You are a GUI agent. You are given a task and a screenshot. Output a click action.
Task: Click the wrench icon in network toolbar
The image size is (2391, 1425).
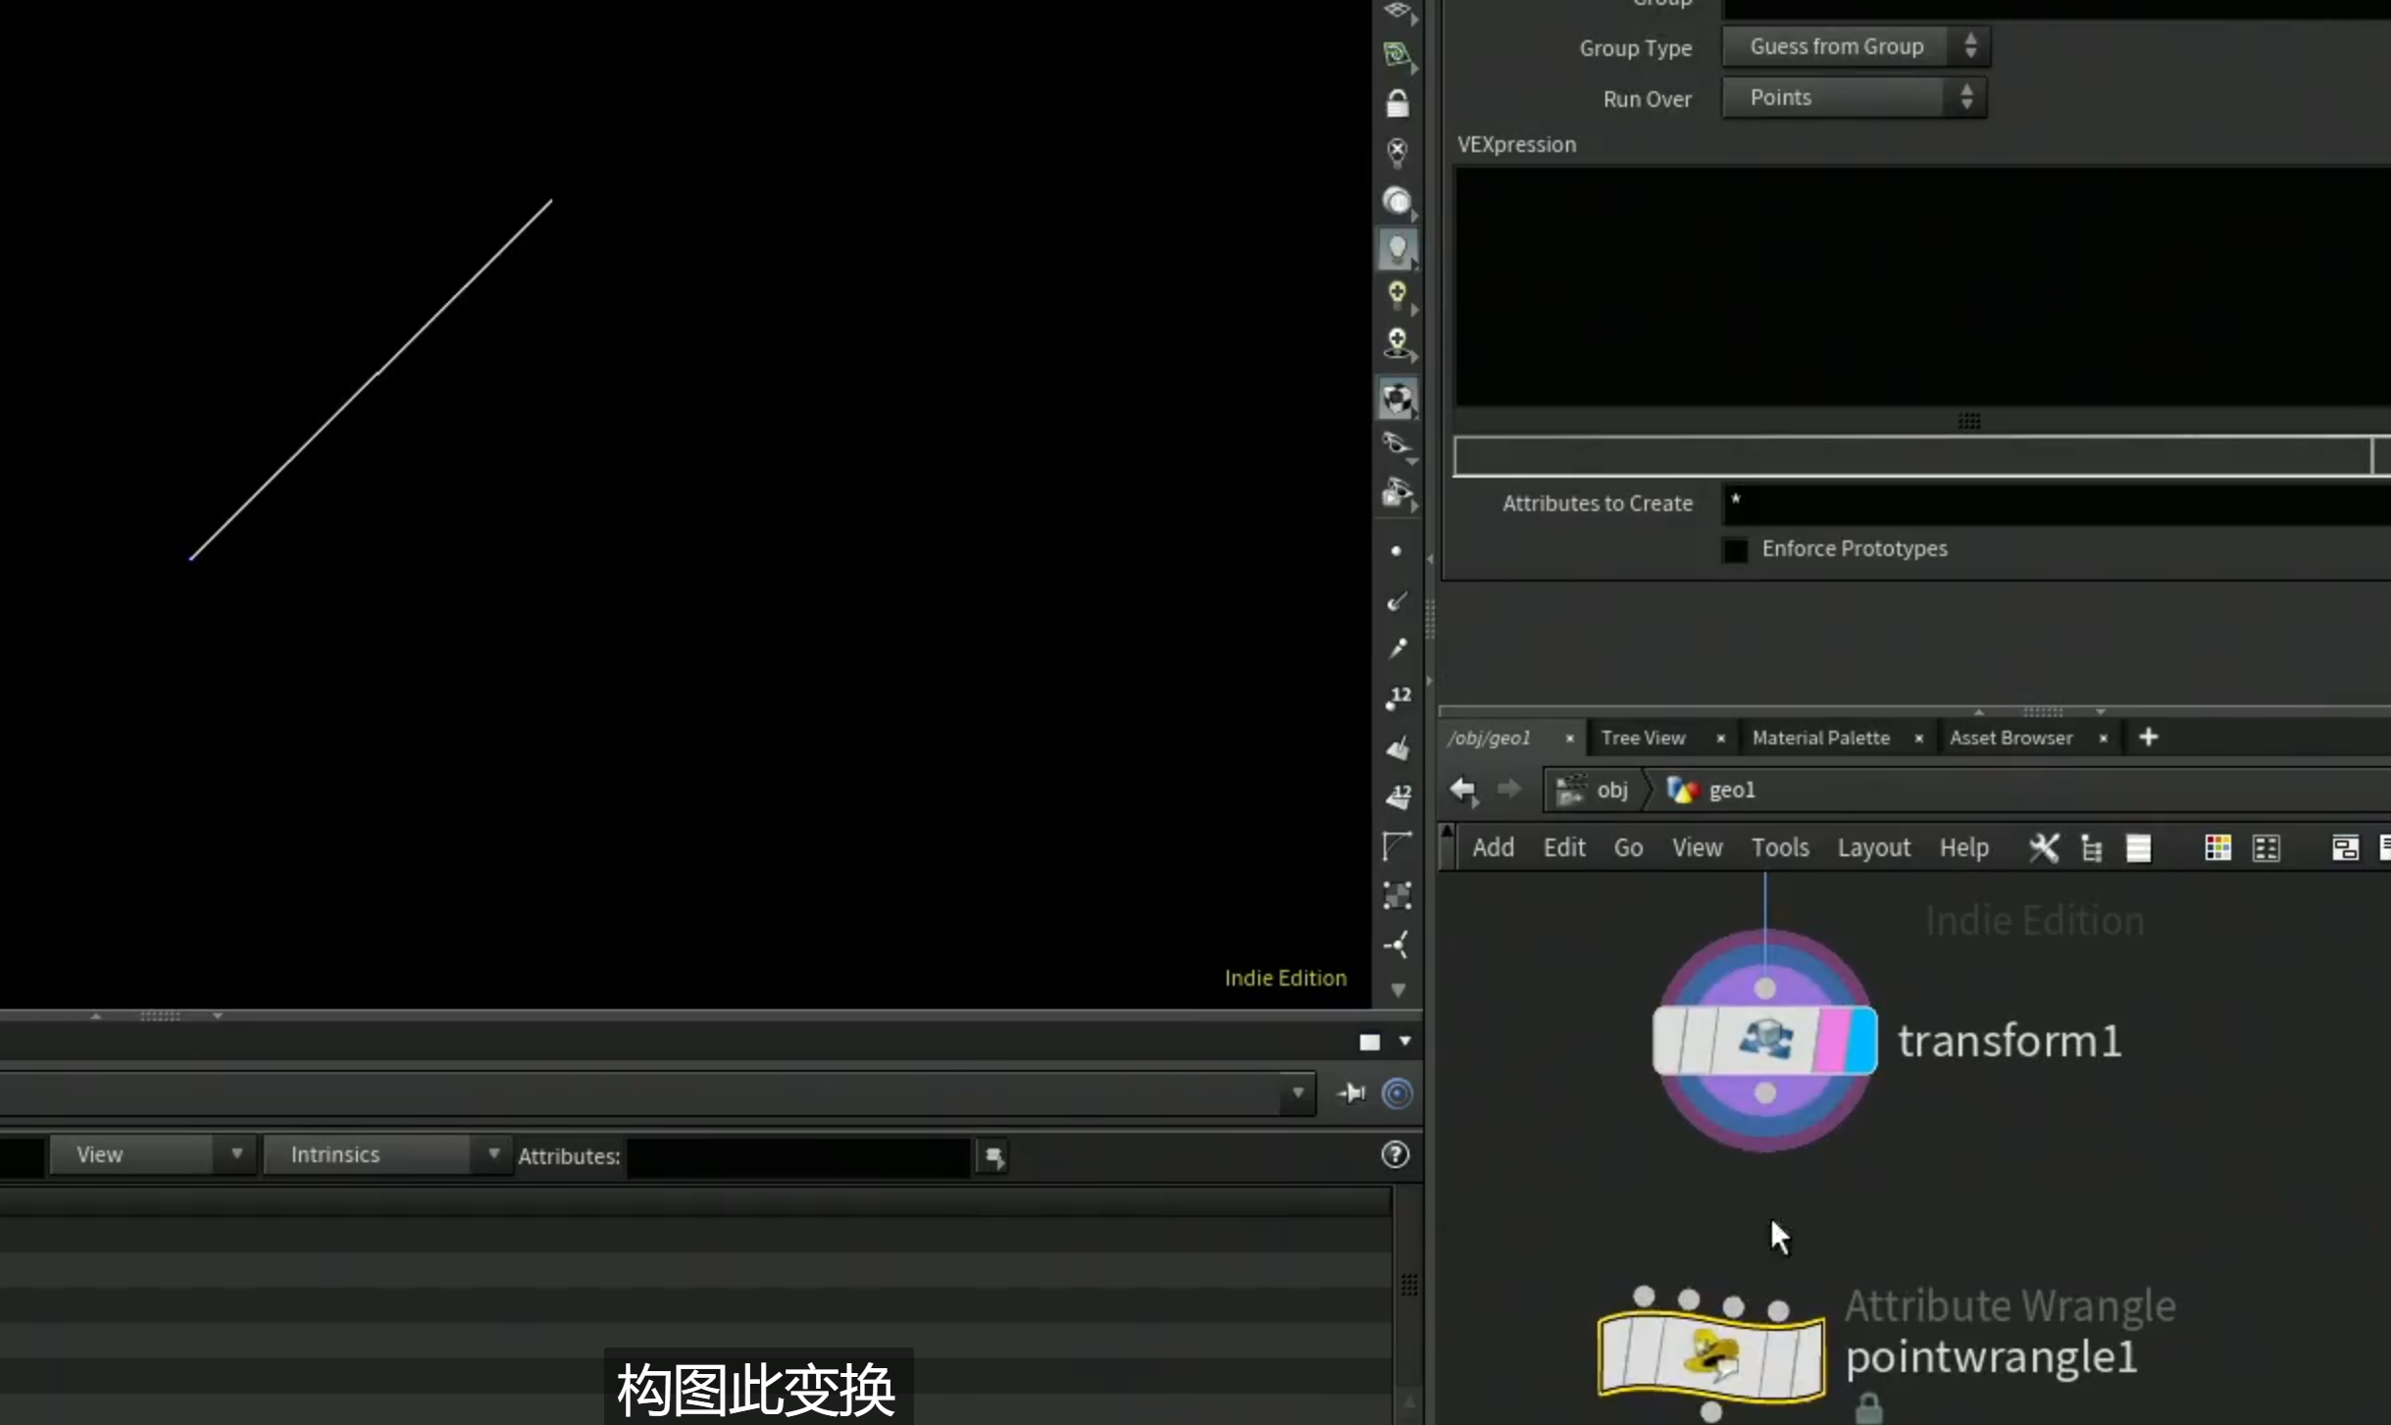(2044, 847)
